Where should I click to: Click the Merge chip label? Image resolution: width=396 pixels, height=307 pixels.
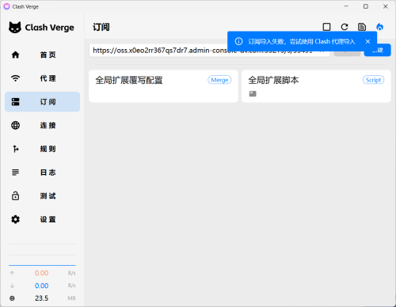click(x=219, y=80)
